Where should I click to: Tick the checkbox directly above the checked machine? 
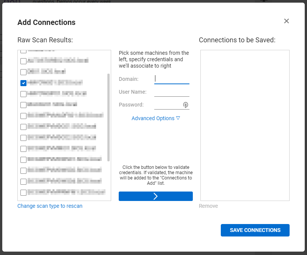click(23, 72)
